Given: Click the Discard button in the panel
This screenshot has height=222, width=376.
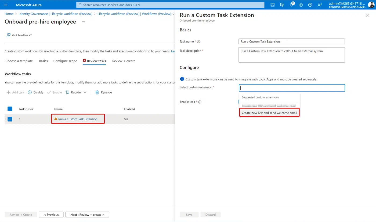Looking at the screenshot, I should click(x=211, y=215).
